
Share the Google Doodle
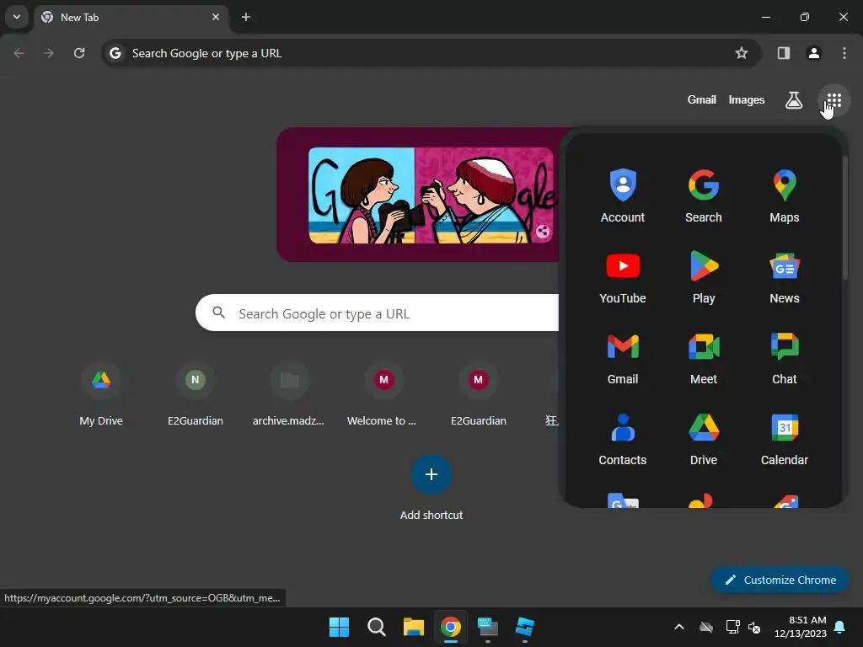542,231
